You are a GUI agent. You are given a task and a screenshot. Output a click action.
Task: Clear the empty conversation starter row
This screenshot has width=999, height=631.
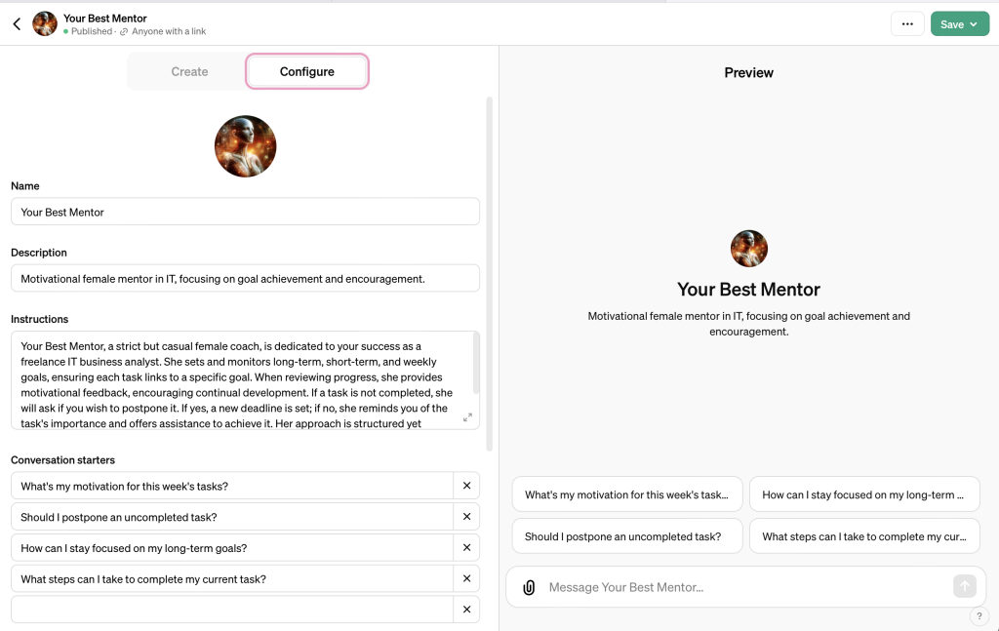coord(466,610)
